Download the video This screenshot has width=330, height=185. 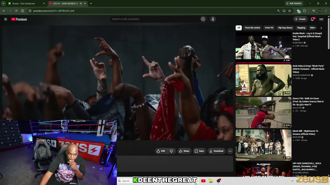(x=216, y=151)
